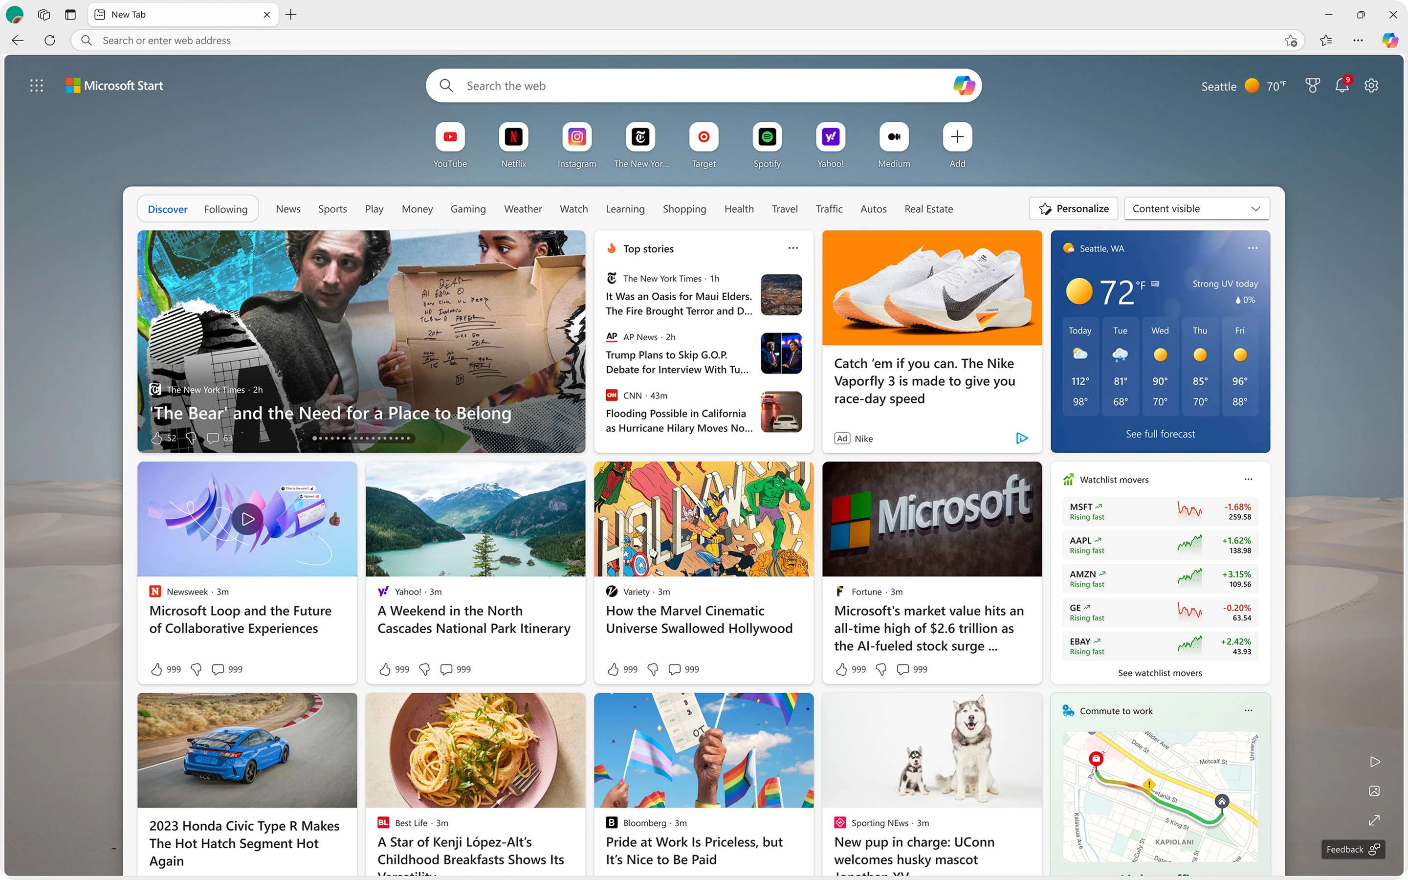The image size is (1408, 880).
Task: Open the Watchlist movers more options menu
Action: pyautogui.click(x=1248, y=480)
